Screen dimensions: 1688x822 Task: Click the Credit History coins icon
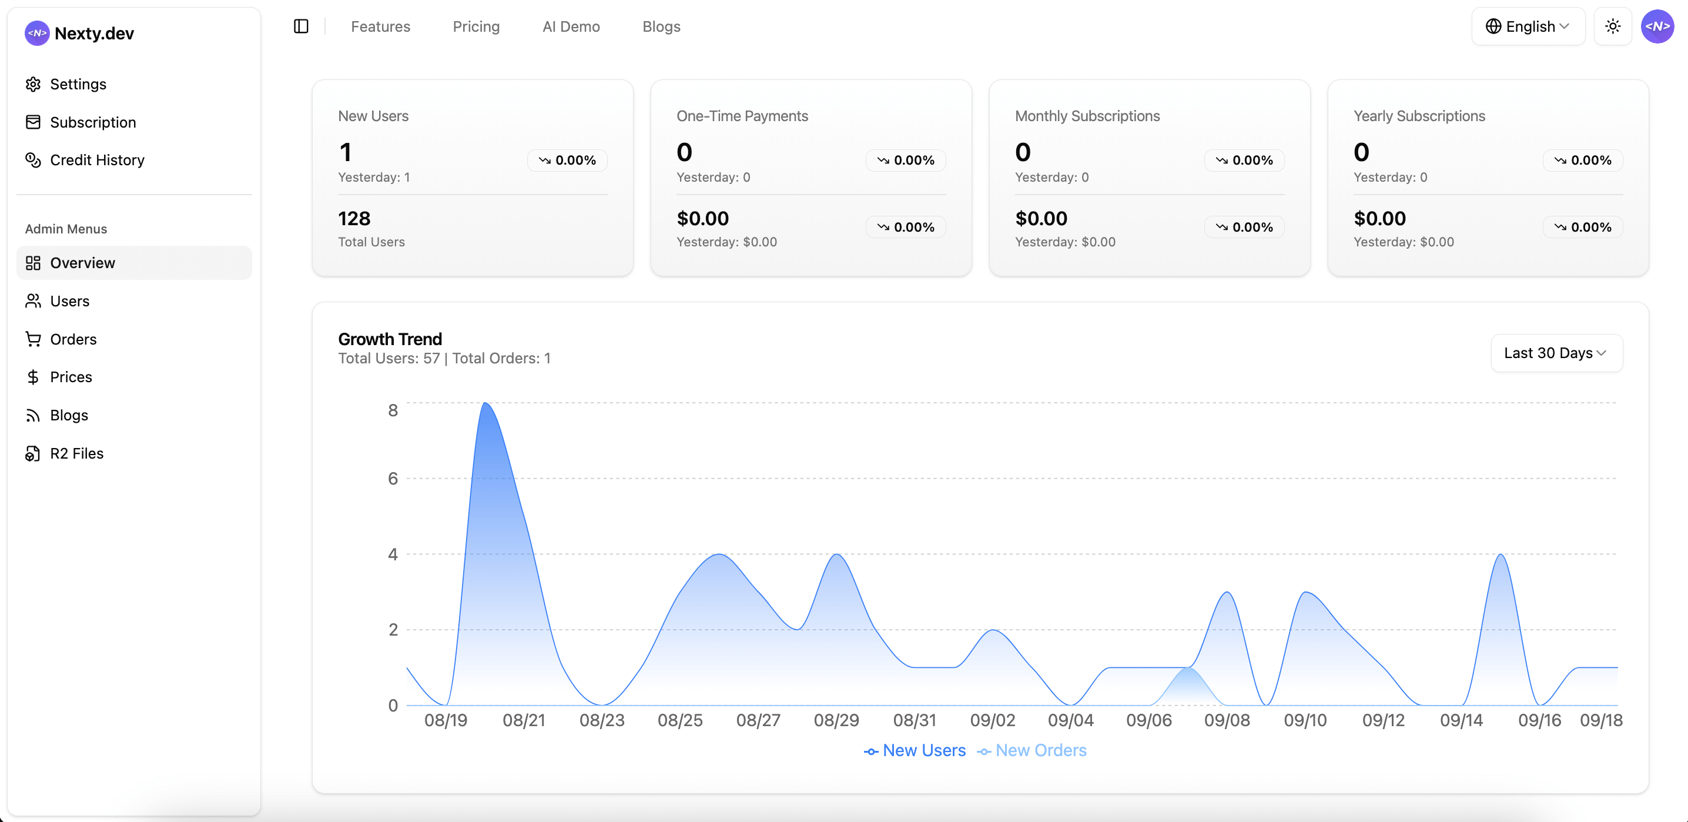[33, 160]
